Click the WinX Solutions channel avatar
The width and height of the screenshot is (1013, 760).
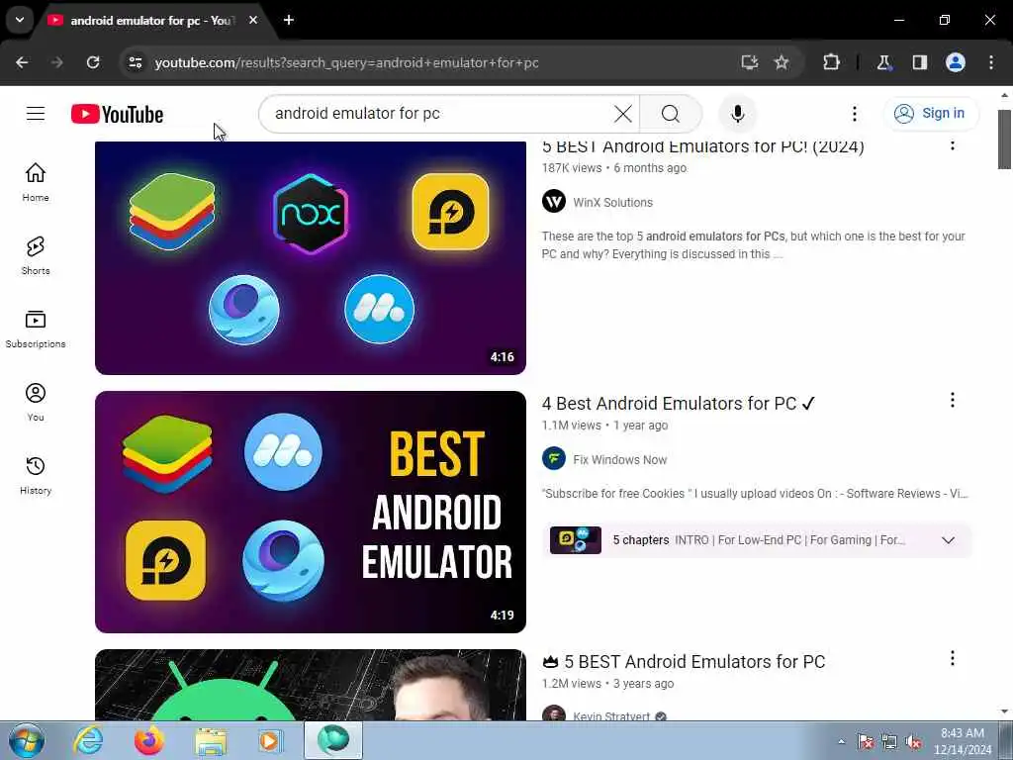554,202
